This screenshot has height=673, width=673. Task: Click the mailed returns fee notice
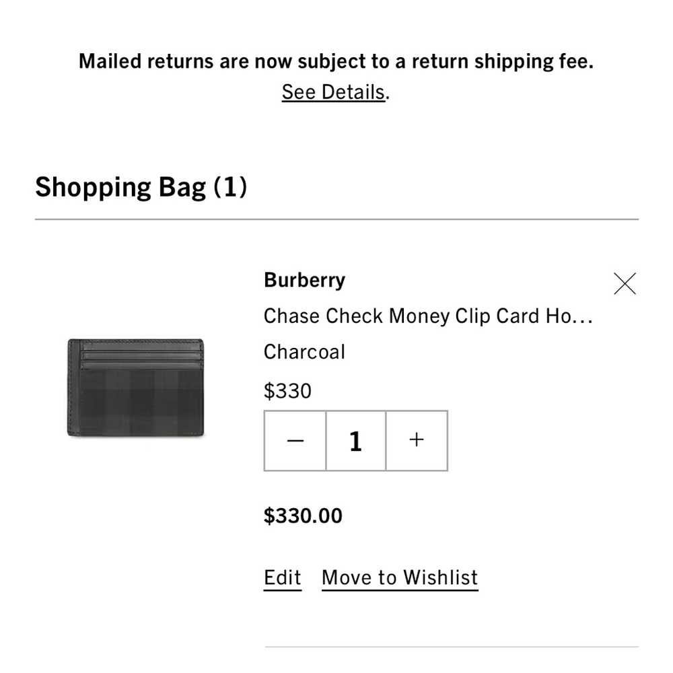tap(336, 61)
